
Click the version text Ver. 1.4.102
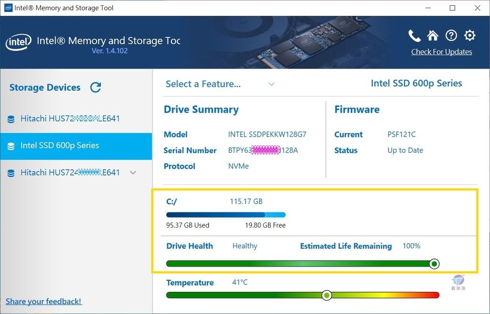110,51
